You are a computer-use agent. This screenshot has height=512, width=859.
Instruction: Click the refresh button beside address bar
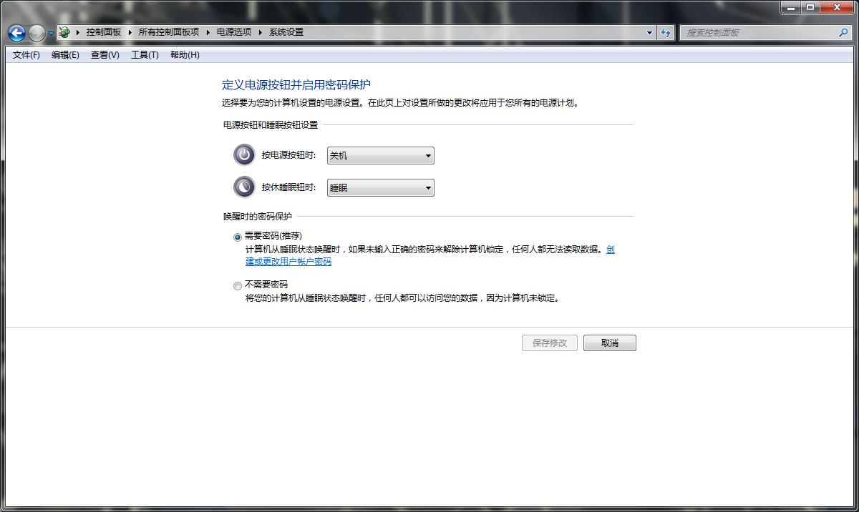(666, 32)
